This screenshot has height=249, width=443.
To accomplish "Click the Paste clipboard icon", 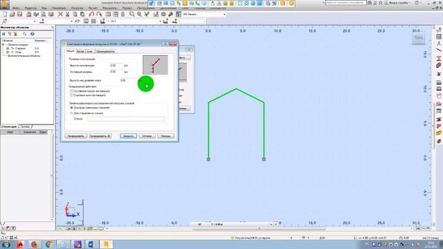I will pos(82,14).
